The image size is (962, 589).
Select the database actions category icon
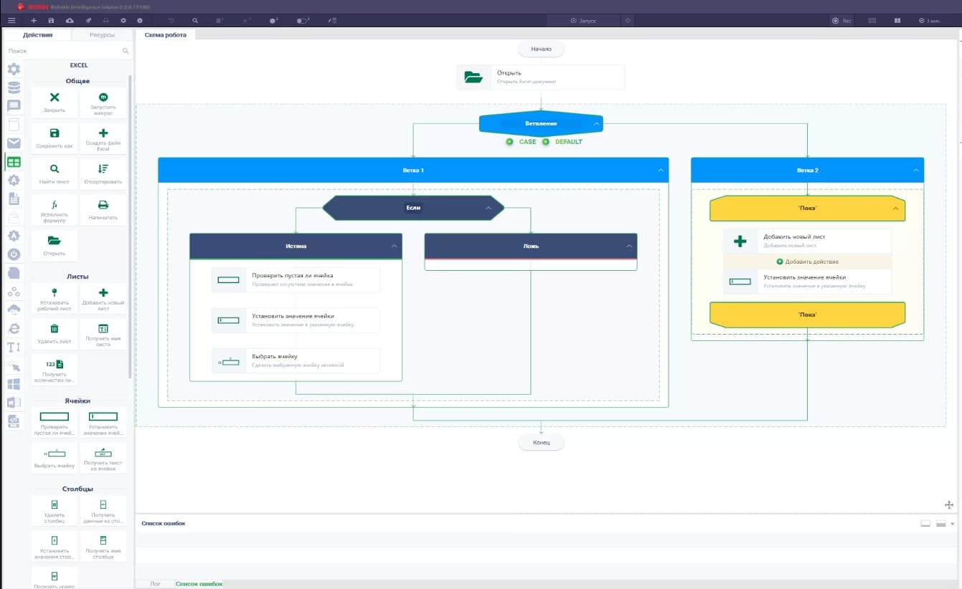click(14, 87)
